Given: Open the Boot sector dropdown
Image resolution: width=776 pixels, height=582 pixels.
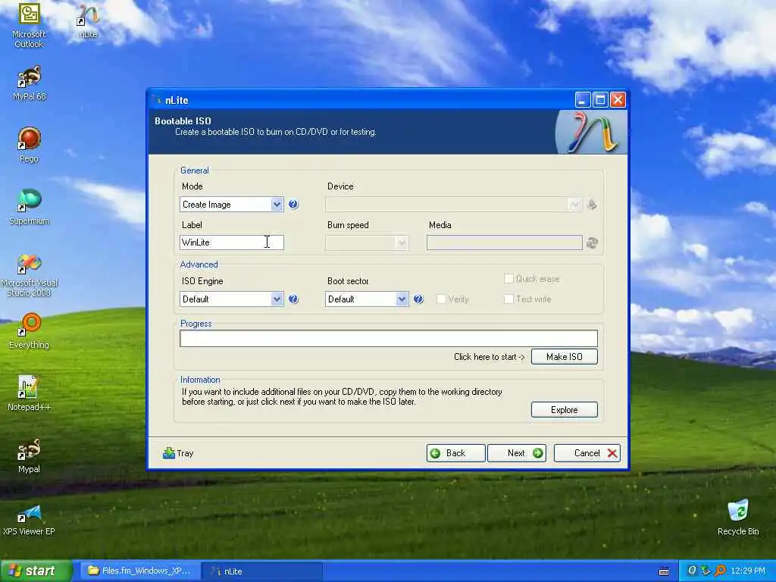Looking at the screenshot, I should point(367,299).
